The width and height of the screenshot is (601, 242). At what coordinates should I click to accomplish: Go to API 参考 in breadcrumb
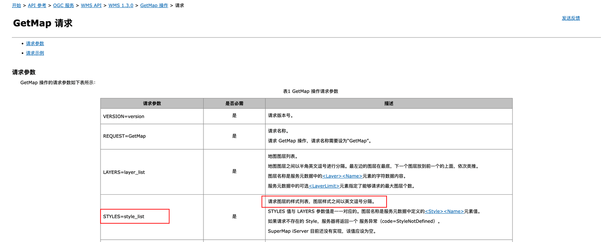[37, 5]
